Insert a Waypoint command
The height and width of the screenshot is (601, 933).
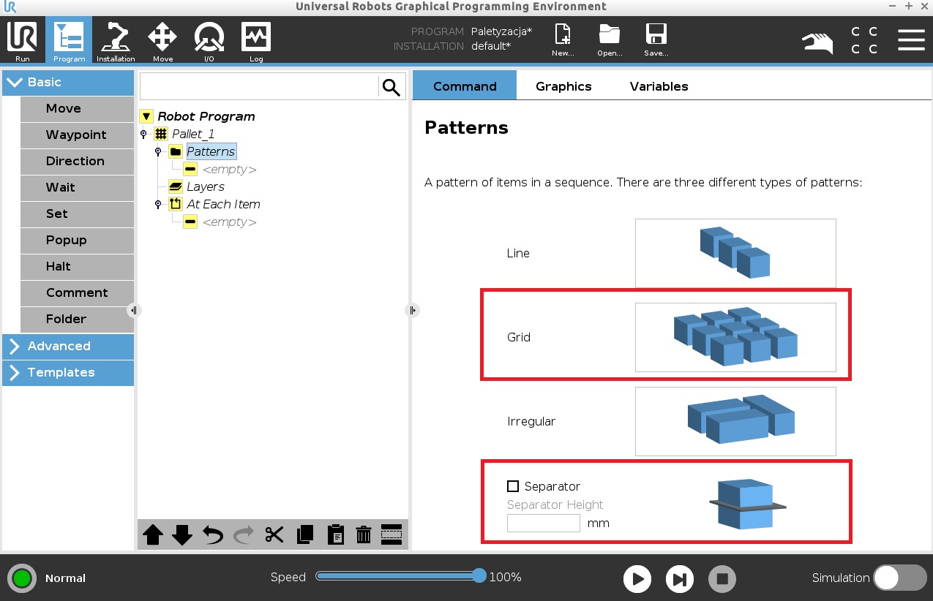point(77,135)
